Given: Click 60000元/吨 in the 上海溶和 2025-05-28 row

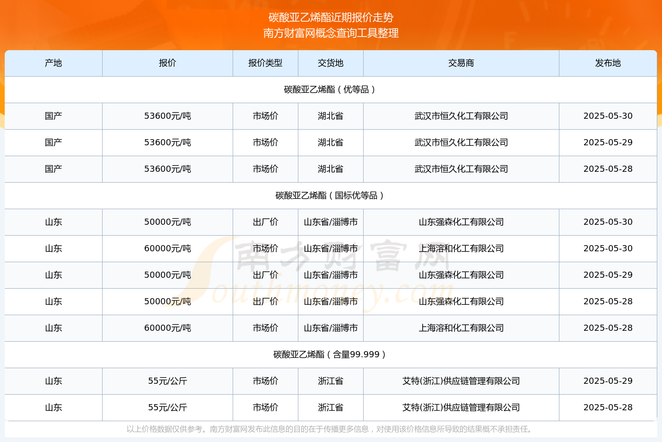Looking at the screenshot, I should (x=167, y=328).
